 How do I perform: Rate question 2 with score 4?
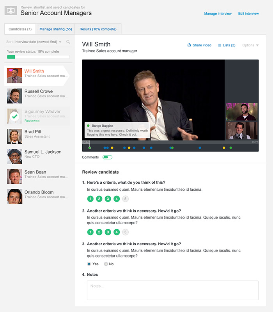pyautogui.click(x=117, y=232)
